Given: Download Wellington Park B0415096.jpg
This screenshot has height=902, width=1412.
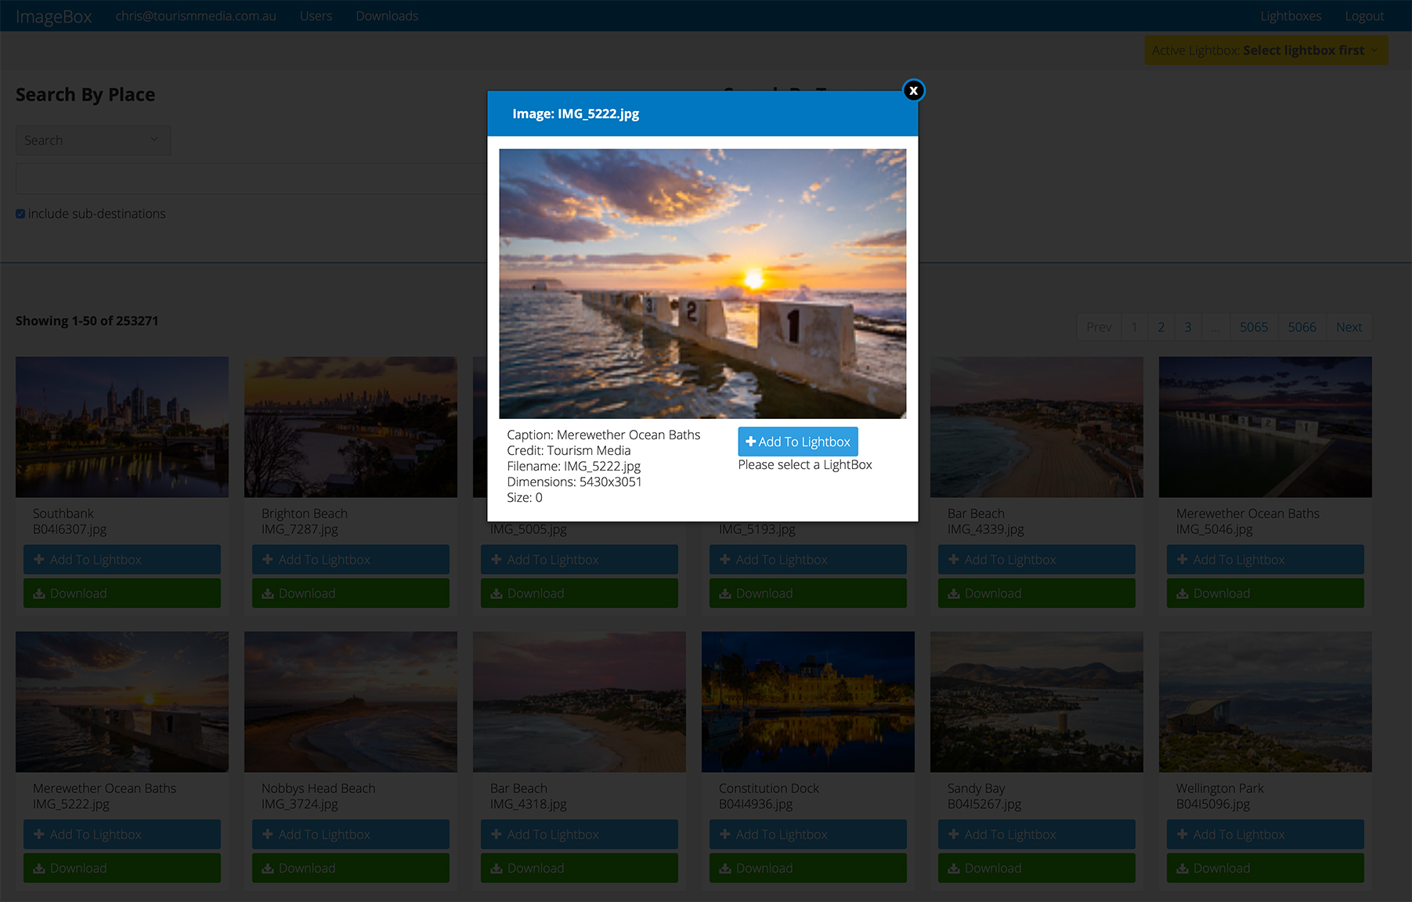Looking at the screenshot, I should coord(1266,868).
